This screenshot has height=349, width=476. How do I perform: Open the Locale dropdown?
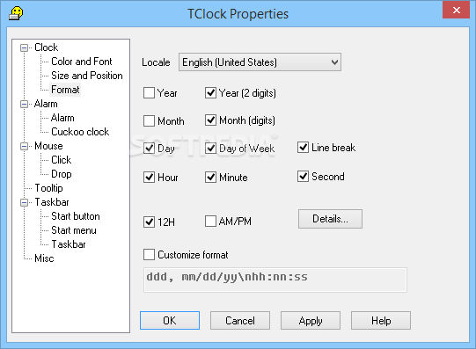[x=260, y=62]
